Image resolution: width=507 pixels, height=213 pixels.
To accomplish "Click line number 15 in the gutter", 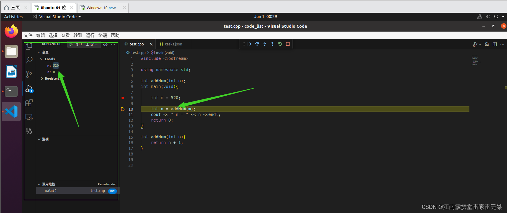I will click(x=131, y=137).
